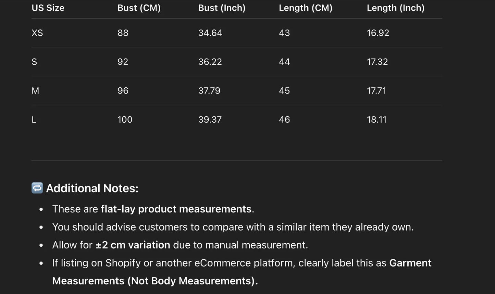The image size is (495, 294).
Task: Click the Bust (Inch) column header
Action: pos(222,8)
